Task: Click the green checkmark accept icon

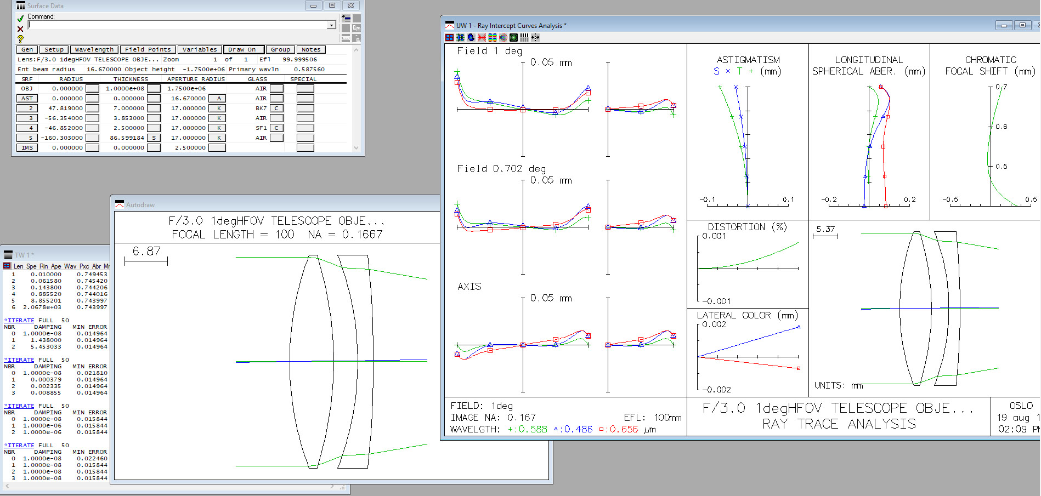Action: pos(20,18)
